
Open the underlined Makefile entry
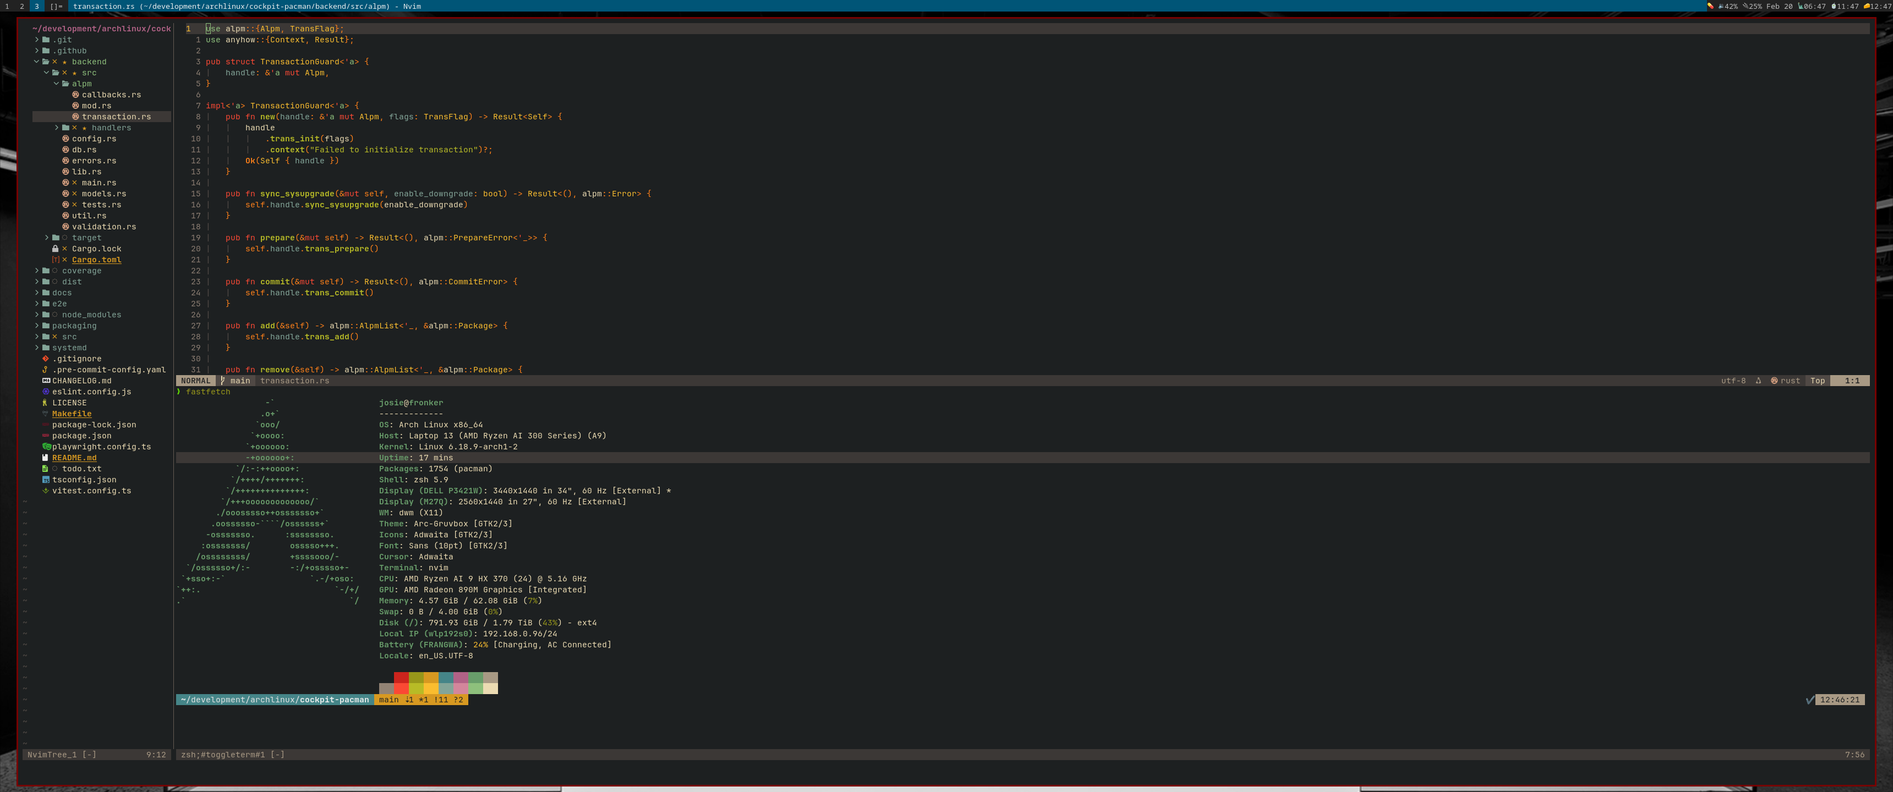coord(72,414)
